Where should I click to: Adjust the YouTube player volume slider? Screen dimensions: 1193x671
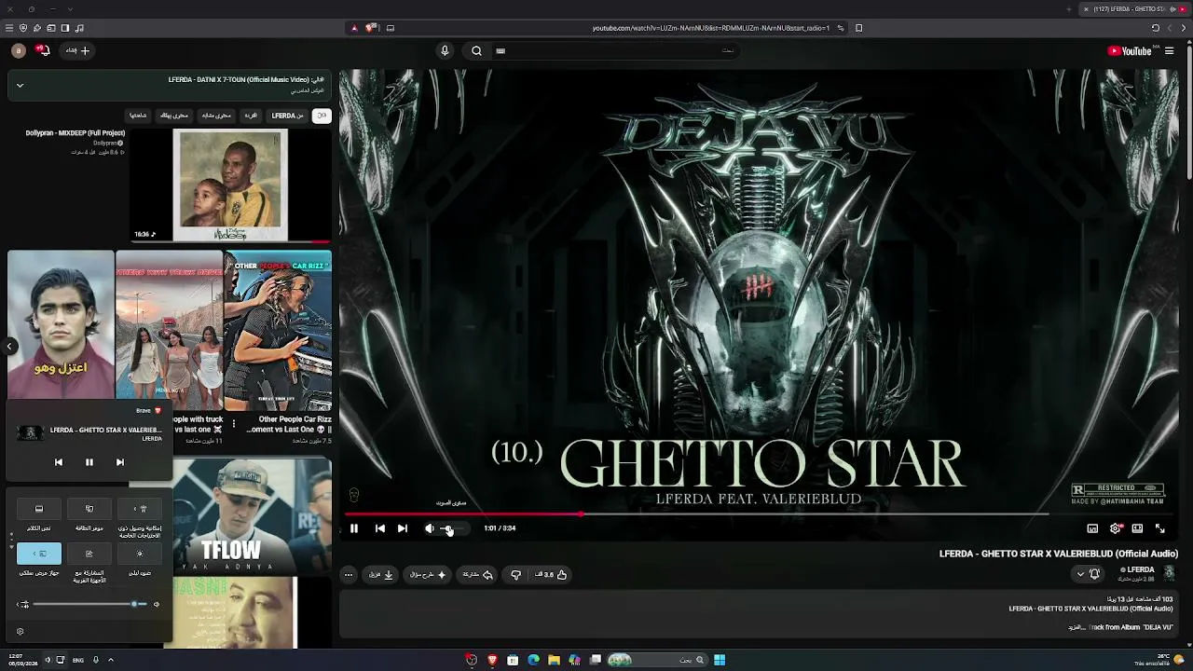[x=452, y=528]
